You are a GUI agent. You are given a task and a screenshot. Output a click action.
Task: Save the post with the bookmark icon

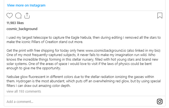pos(160,16)
